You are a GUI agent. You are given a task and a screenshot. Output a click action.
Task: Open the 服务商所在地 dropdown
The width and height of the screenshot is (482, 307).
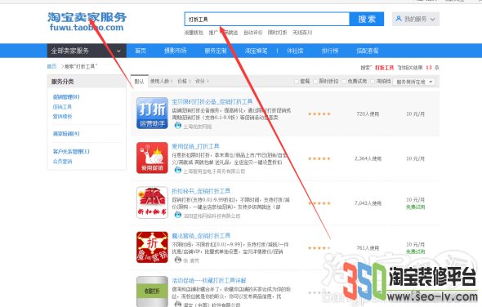[414, 82]
